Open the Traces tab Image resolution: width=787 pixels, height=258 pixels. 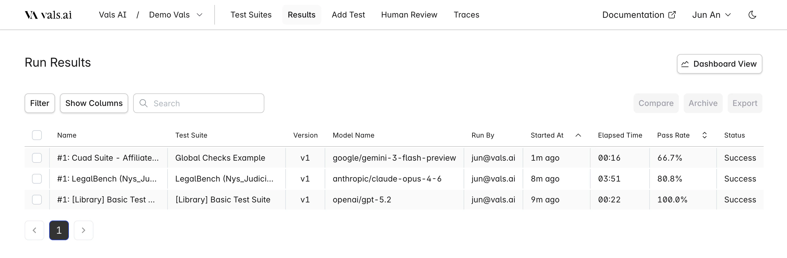(x=466, y=15)
